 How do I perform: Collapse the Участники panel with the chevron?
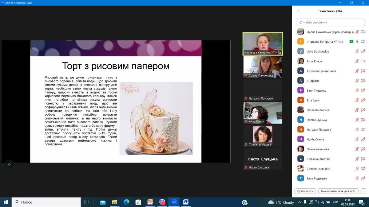coord(298,11)
